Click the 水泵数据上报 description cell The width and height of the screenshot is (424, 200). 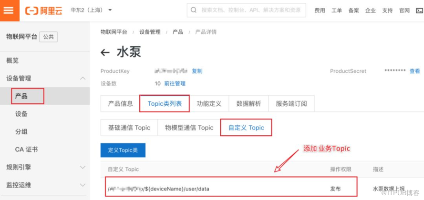389,189
